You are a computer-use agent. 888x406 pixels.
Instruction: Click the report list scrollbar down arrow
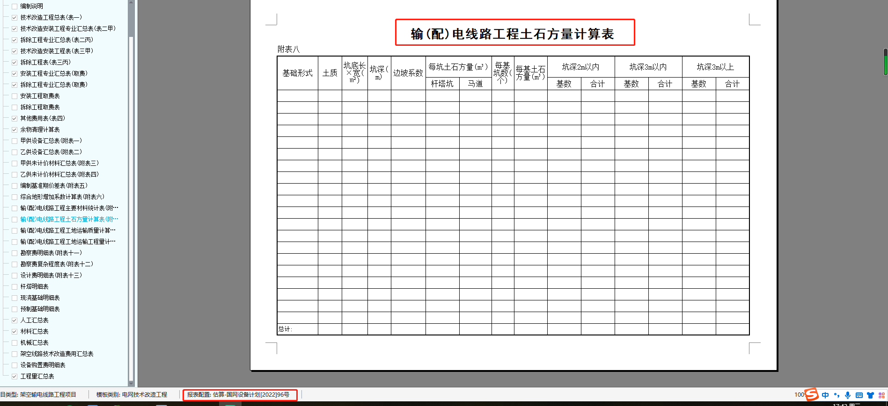131,384
